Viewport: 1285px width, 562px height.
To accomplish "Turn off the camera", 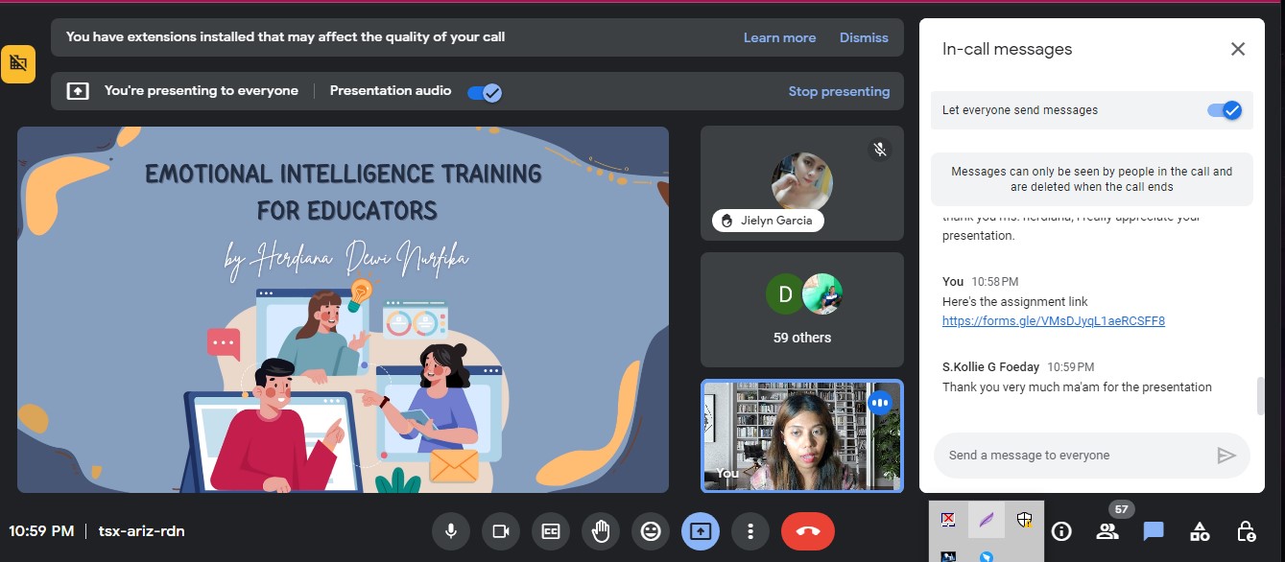I will [x=500, y=531].
